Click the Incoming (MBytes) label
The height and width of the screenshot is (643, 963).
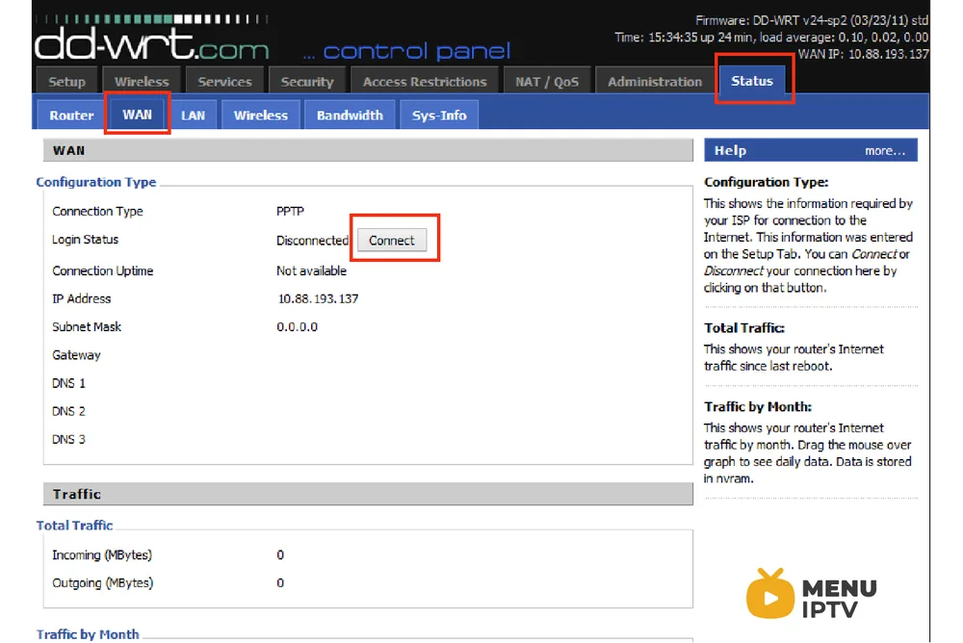[x=102, y=554]
